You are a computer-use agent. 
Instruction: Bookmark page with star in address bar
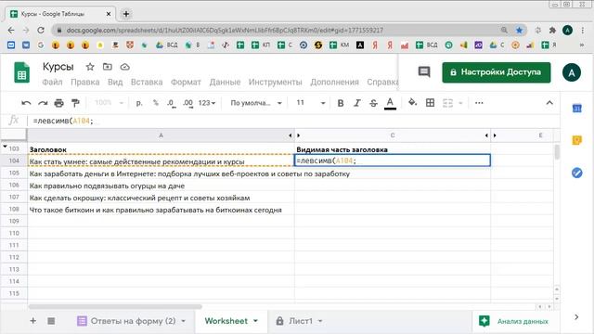(520, 31)
